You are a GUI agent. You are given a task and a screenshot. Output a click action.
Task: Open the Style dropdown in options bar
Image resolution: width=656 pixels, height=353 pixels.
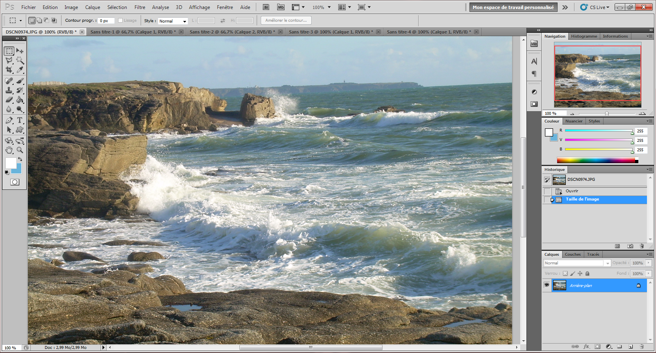tap(173, 21)
